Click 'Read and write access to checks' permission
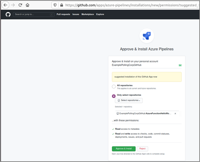Screen dimensions: 200x162 point(142,136)
